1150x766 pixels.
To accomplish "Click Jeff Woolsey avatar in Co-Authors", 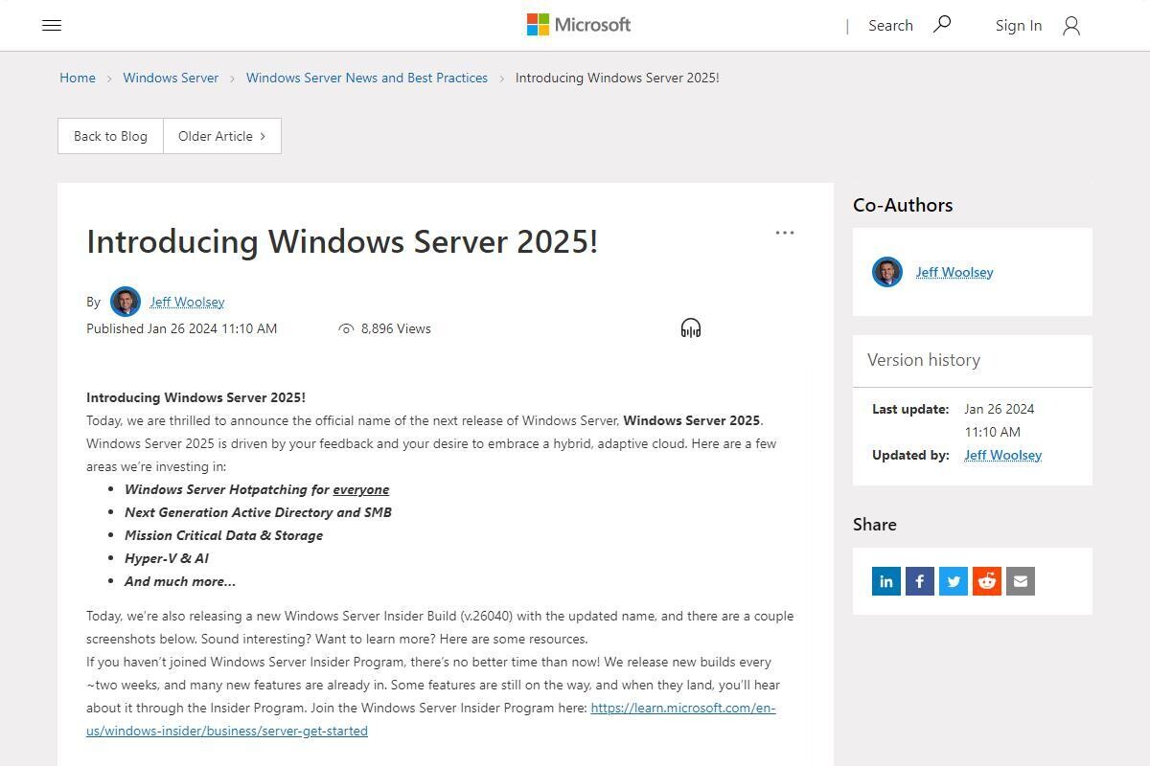I will point(887,272).
